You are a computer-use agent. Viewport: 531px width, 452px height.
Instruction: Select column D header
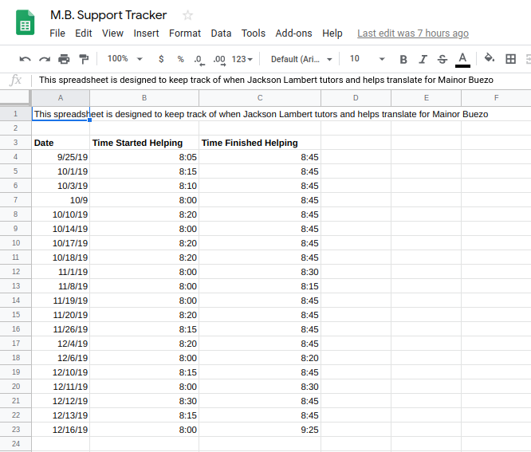(x=356, y=98)
